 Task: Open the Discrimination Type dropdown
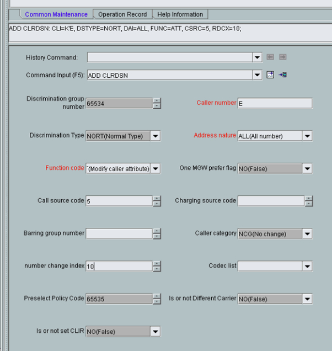156,136
